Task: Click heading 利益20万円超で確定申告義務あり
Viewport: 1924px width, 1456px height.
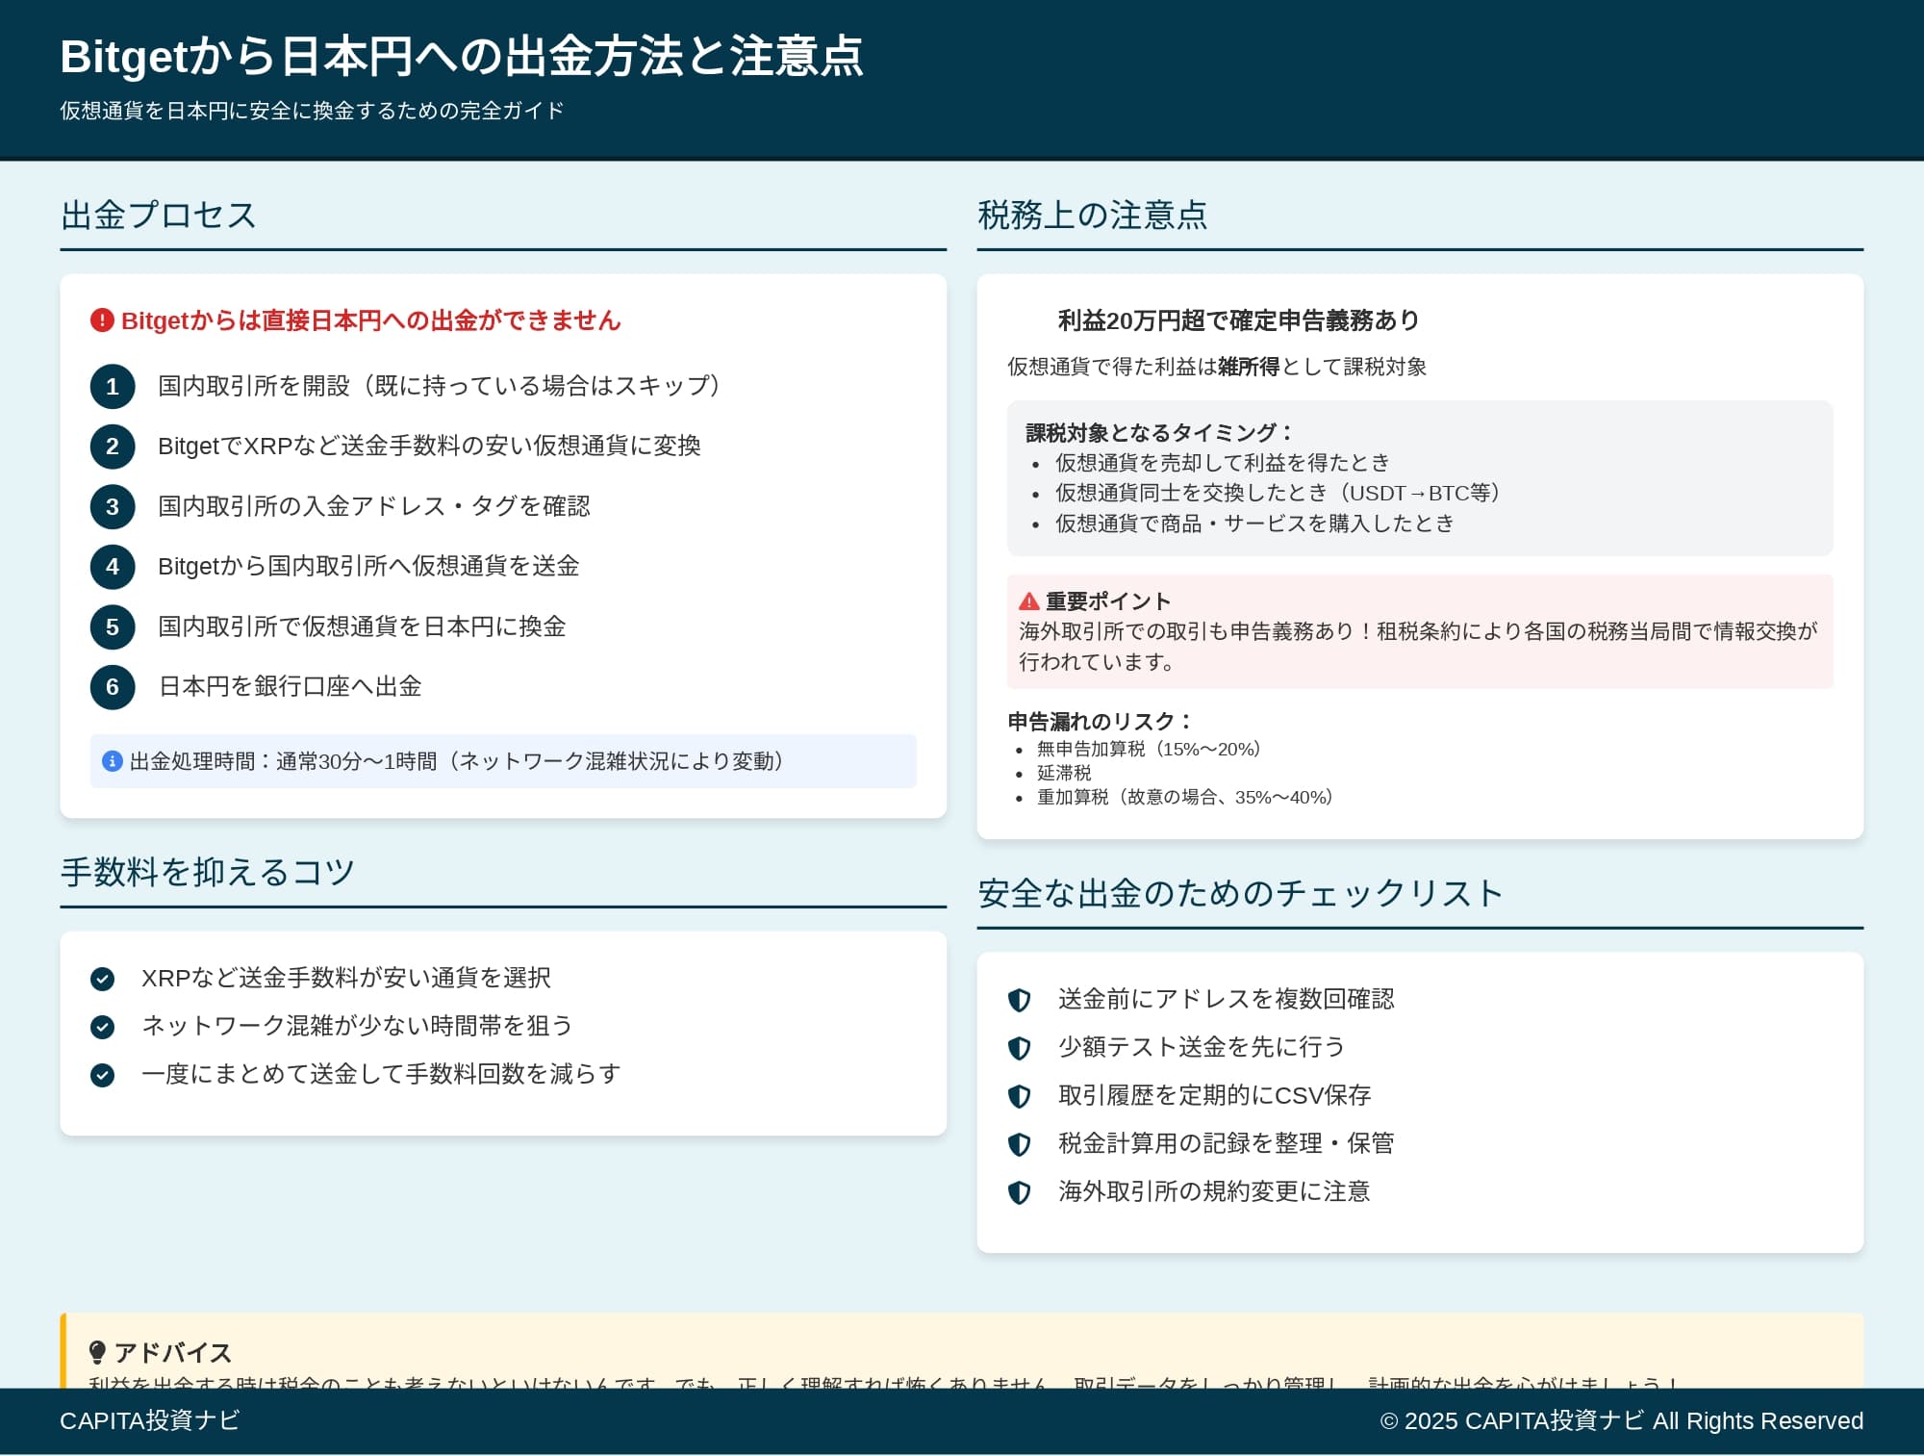Action: pos(1239,320)
